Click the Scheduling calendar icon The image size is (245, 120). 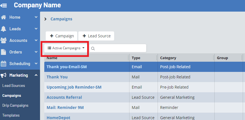[x=4, y=64]
